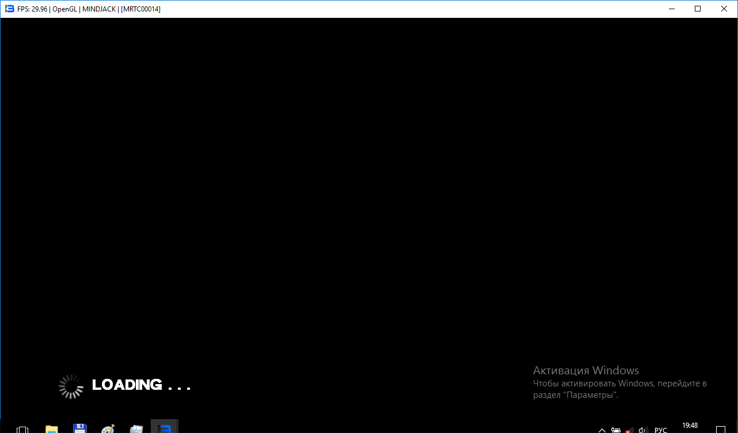The width and height of the screenshot is (738, 433).
Task: Close the MINDJACK game window
Action: tap(724, 9)
